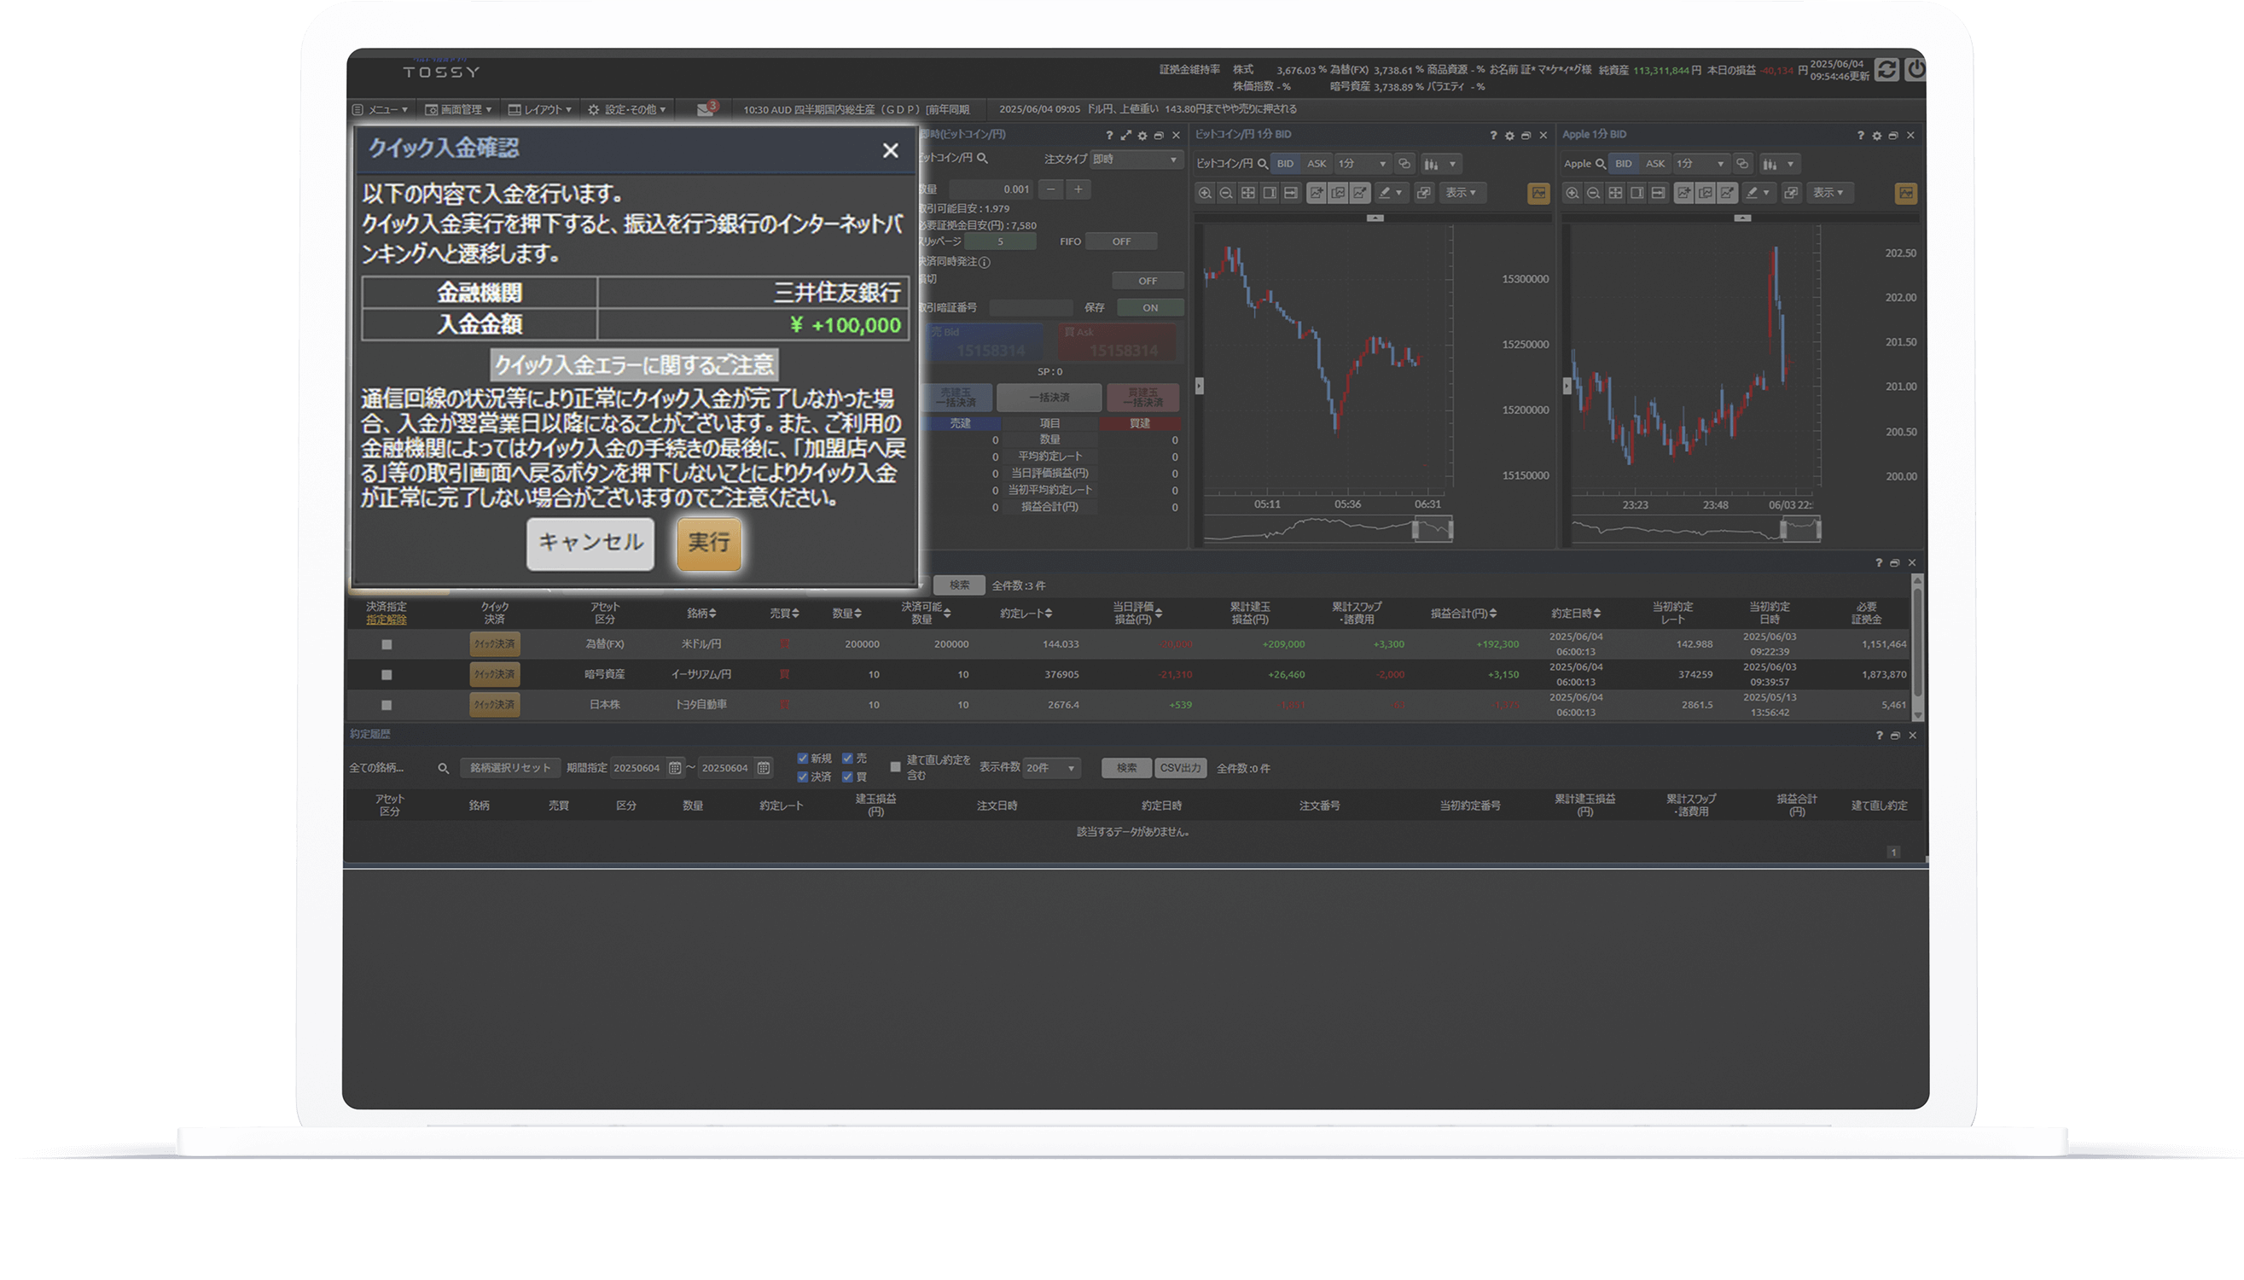This screenshot has height=1280, width=2244.
Task: Open the 1分 timeframe dropdown on Apple chart
Action: 1700,164
